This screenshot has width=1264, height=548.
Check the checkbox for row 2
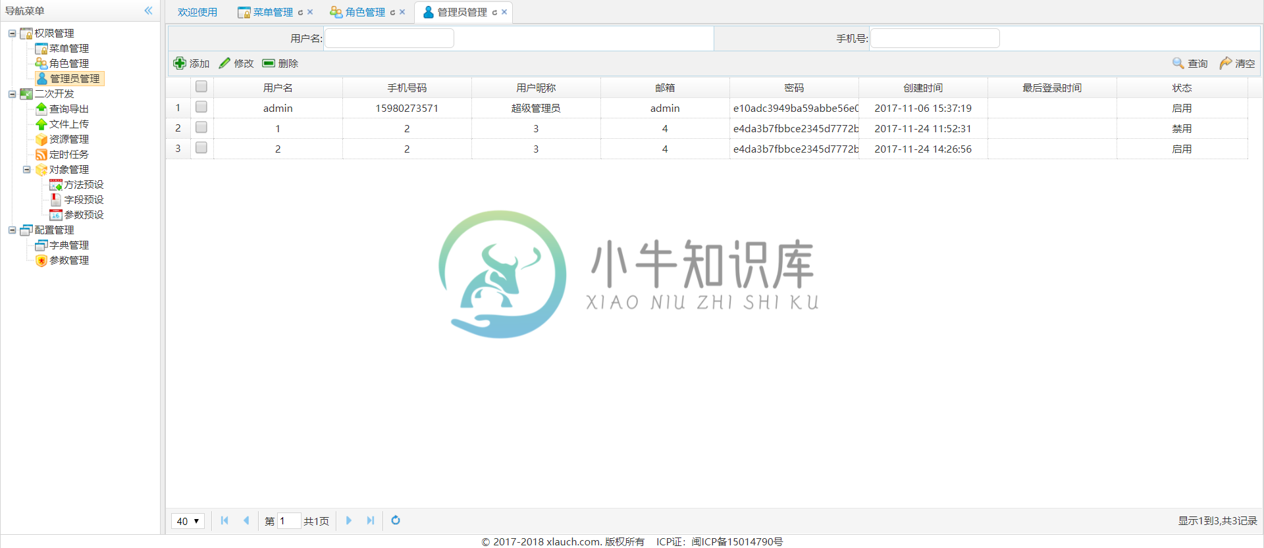click(x=201, y=127)
